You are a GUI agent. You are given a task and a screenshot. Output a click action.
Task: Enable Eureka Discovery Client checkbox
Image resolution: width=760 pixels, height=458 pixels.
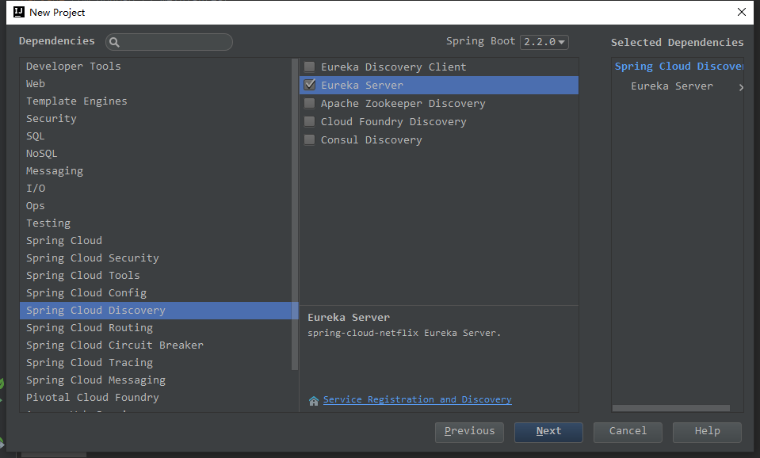point(310,67)
